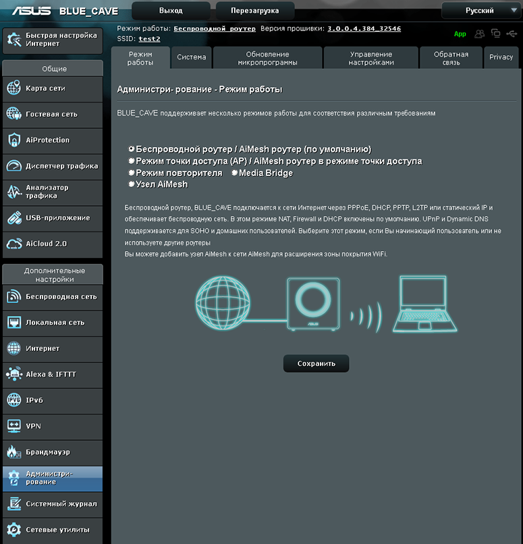Click Локальная сеть ethernet icon

click(14, 323)
